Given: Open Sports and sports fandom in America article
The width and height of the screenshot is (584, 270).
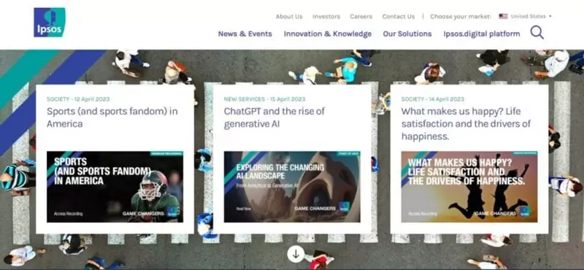Looking at the screenshot, I should pyautogui.click(x=112, y=117).
